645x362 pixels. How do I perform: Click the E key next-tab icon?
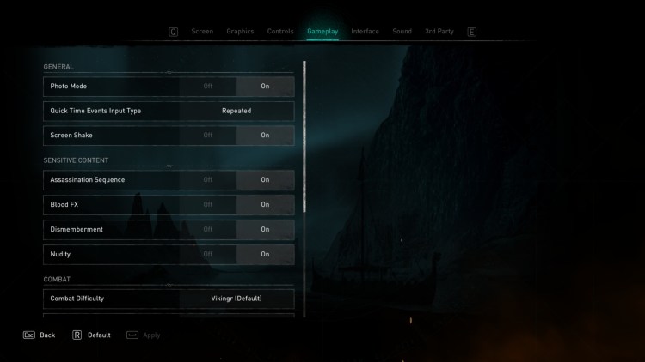(x=472, y=32)
